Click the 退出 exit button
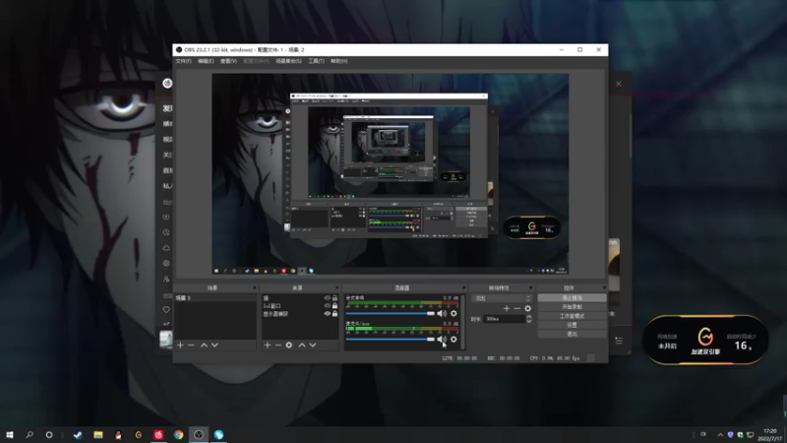Image resolution: width=787 pixels, height=443 pixels. tap(572, 334)
